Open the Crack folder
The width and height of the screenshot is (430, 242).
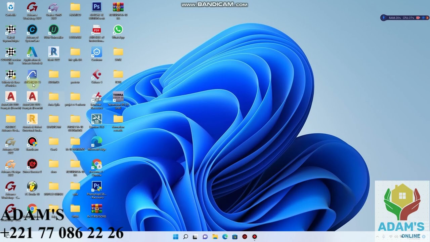pyautogui.click(x=54, y=144)
